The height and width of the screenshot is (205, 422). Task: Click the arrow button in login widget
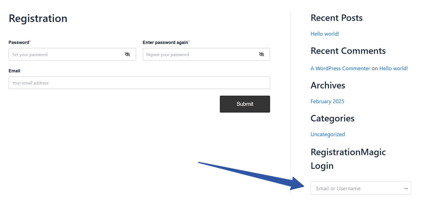point(405,188)
